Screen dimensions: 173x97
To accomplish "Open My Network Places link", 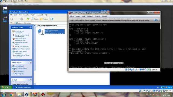I will 21,69.
